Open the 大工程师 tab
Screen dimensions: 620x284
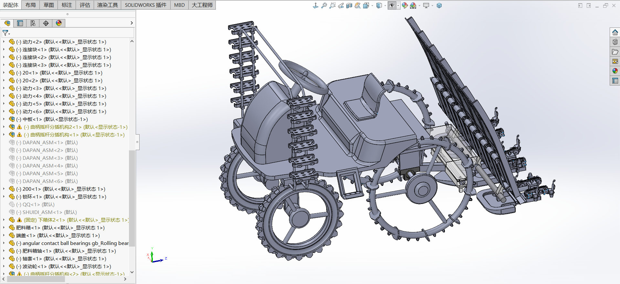pyautogui.click(x=202, y=5)
